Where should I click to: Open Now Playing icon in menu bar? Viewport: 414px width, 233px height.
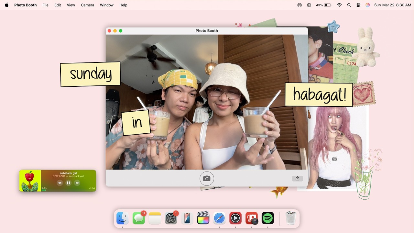[x=309, y=5]
